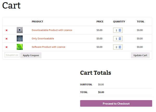Click the coupon code input field
Image resolution: width=156 pixels, height=112 pixels.
pyautogui.click(x=12, y=55)
